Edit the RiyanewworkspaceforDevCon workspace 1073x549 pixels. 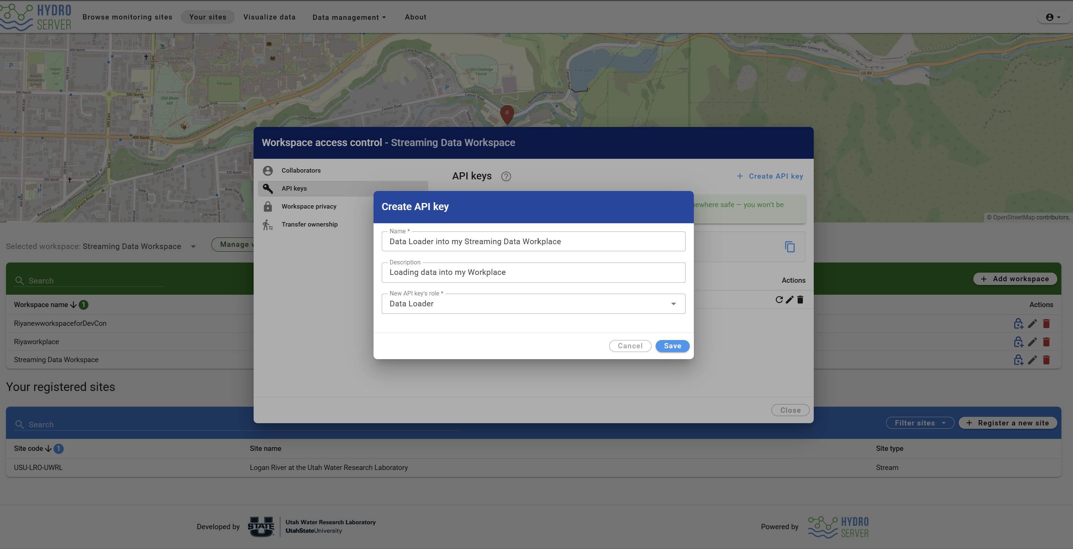(x=1032, y=324)
